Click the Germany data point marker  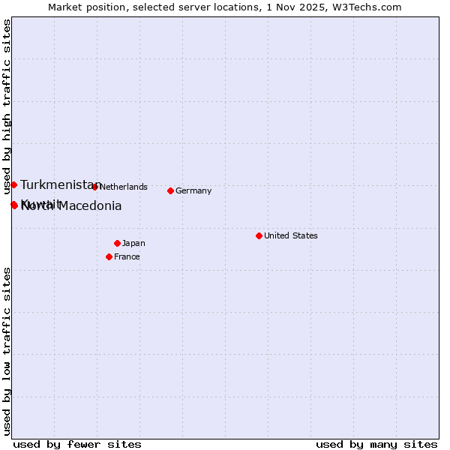coord(170,190)
